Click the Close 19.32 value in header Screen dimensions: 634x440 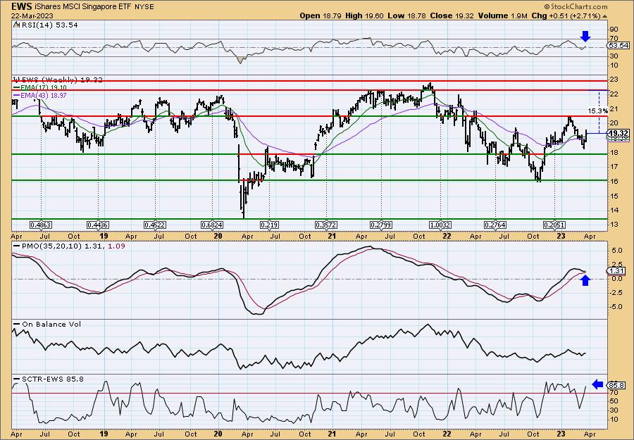[x=452, y=15]
